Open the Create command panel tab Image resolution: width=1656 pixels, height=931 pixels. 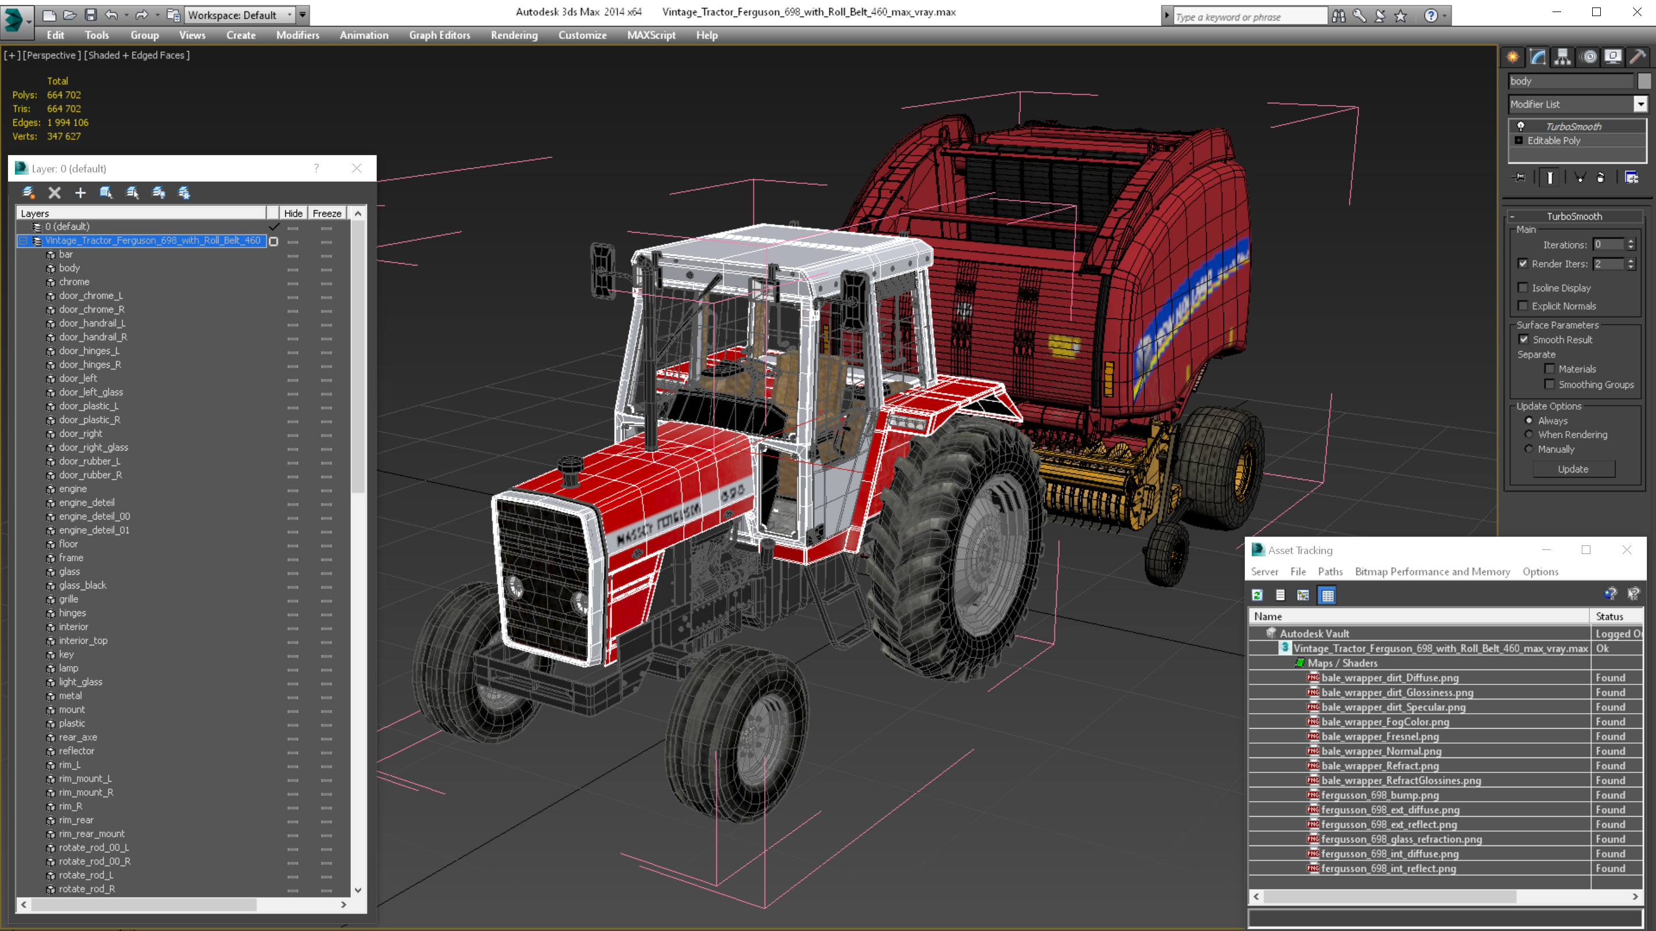1513,57
